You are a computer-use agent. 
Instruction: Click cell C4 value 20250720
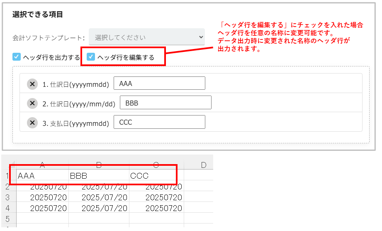point(156,208)
